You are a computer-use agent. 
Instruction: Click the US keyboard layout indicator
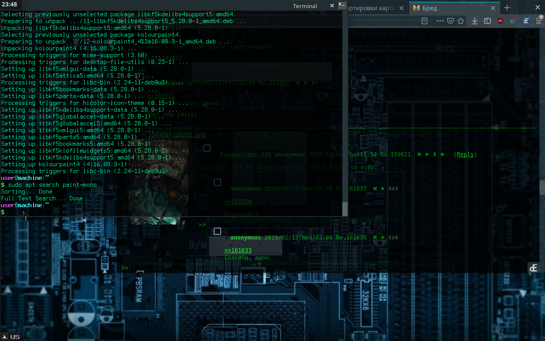15,337
